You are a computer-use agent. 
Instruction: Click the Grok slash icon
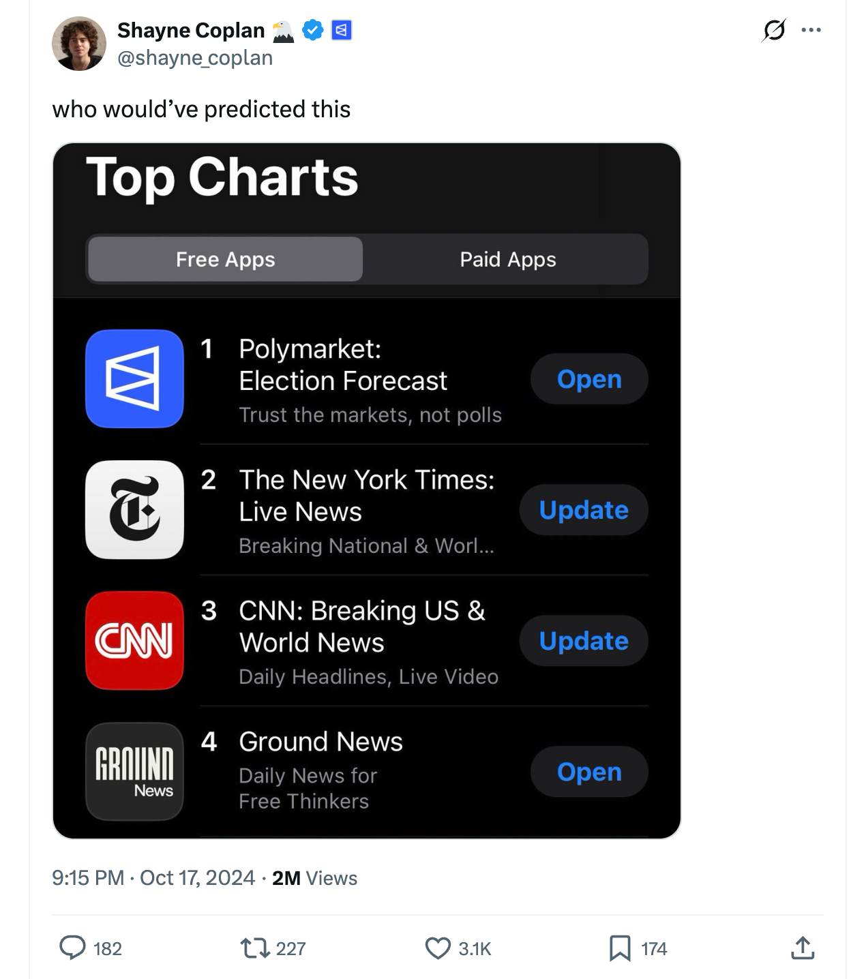tap(775, 30)
